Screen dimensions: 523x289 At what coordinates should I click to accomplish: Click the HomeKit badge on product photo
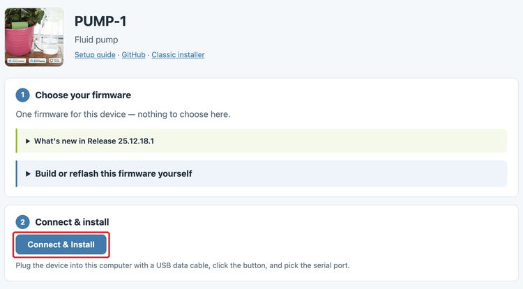point(54,61)
